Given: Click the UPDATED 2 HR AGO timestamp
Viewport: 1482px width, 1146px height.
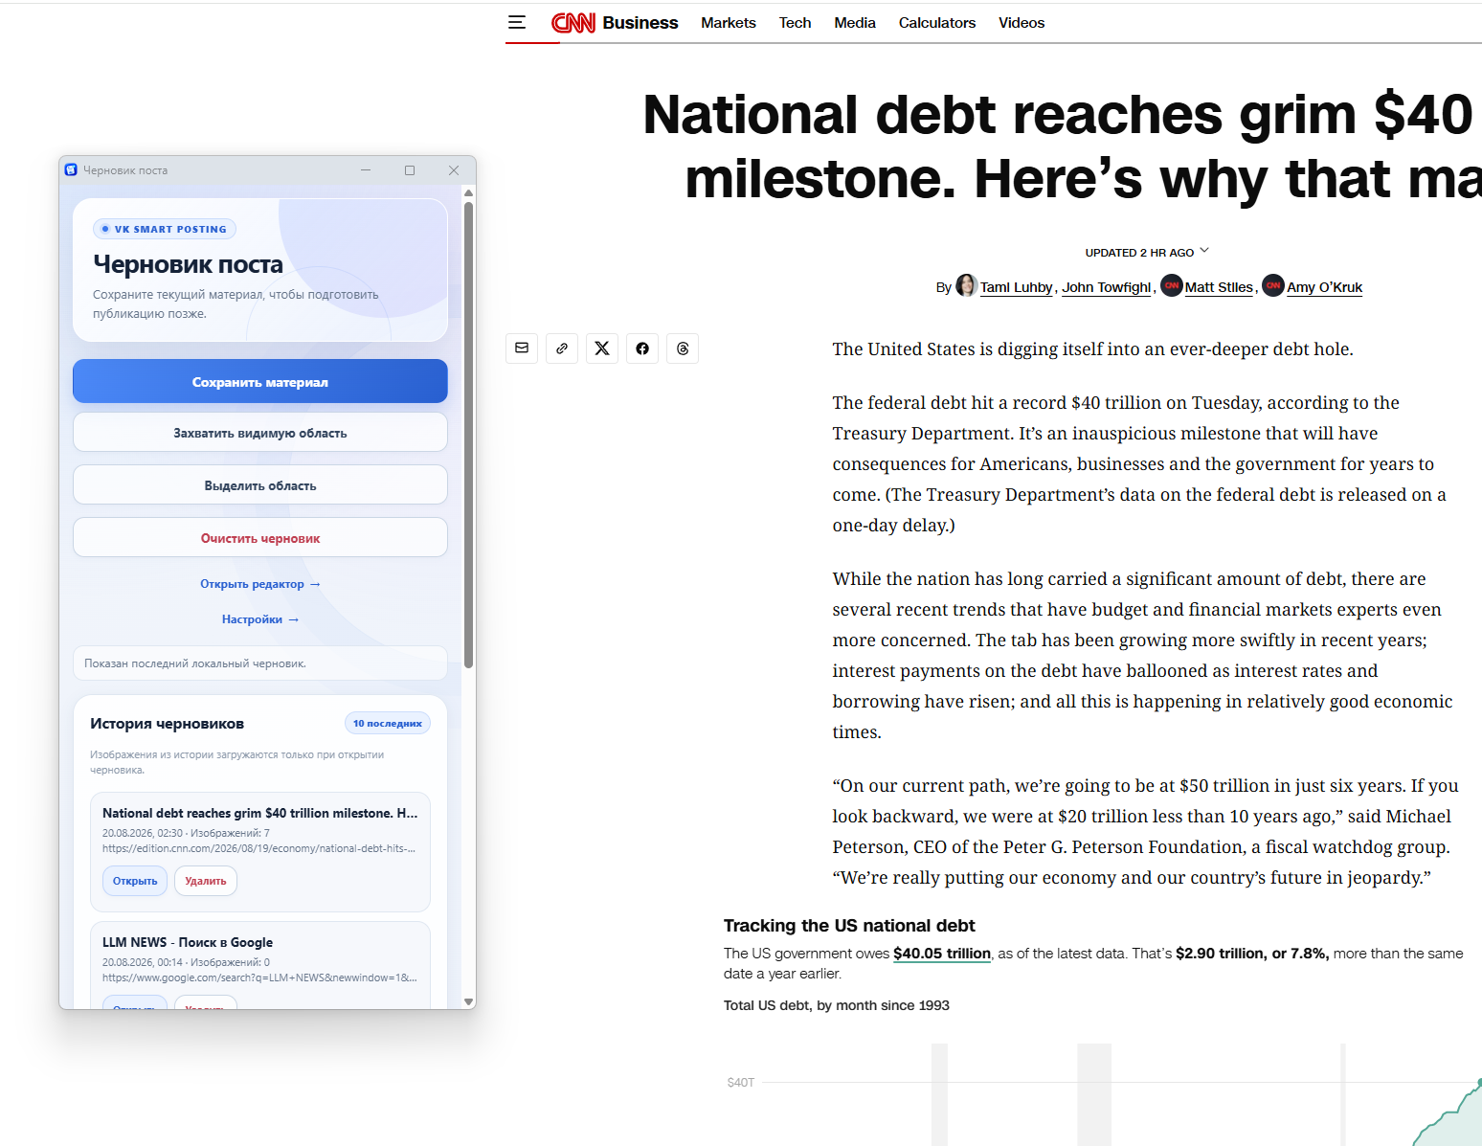Looking at the screenshot, I should click(1139, 253).
